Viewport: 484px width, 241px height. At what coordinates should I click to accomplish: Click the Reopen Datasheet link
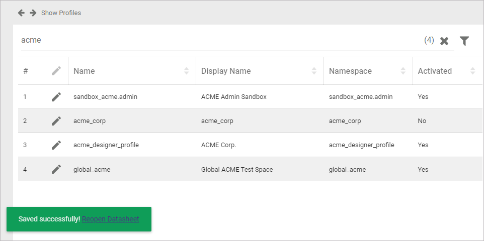click(x=111, y=219)
